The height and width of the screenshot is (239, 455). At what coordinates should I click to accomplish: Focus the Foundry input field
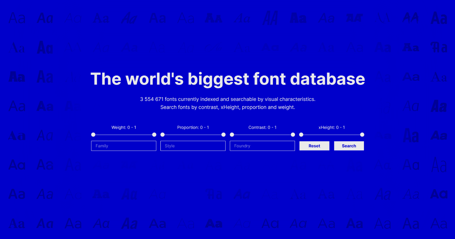[262, 146]
